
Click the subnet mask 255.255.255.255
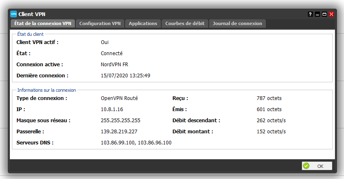(x=121, y=121)
